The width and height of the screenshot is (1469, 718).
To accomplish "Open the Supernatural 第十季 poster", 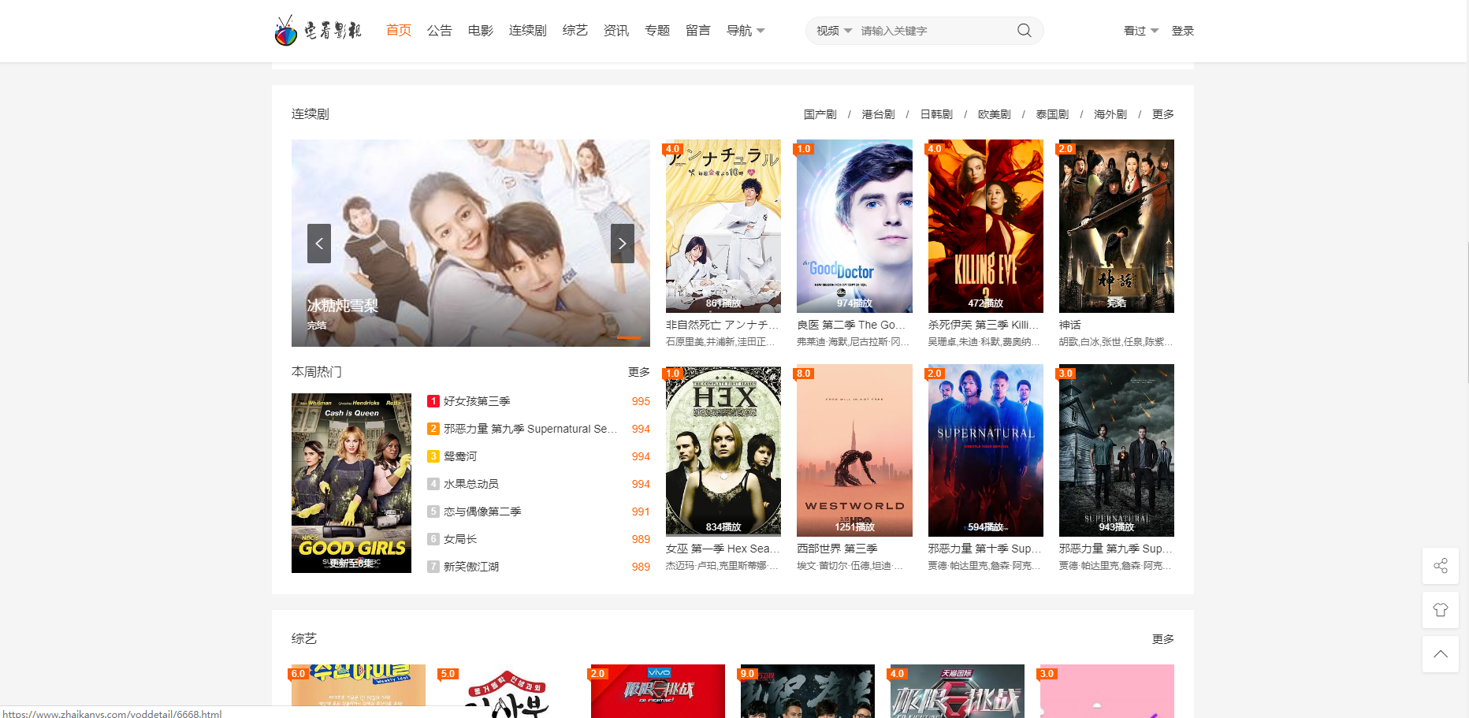I will pyautogui.click(x=986, y=450).
